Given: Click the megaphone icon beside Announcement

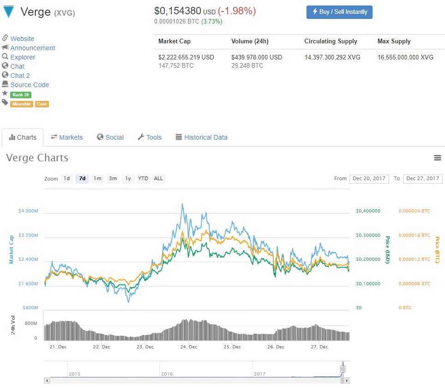Looking at the screenshot, I should [x=5, y=47].
